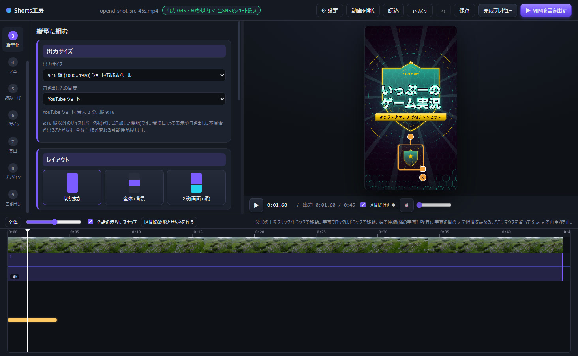Image resolution: width=578 pixels, height=356 pixels.
Task: Adjust the timeline zoom slider
Action: [x=53, y=222]
